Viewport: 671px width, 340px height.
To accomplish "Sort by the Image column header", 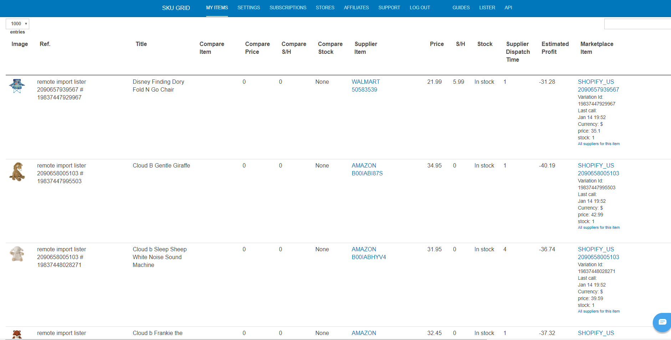I will 20,44.
